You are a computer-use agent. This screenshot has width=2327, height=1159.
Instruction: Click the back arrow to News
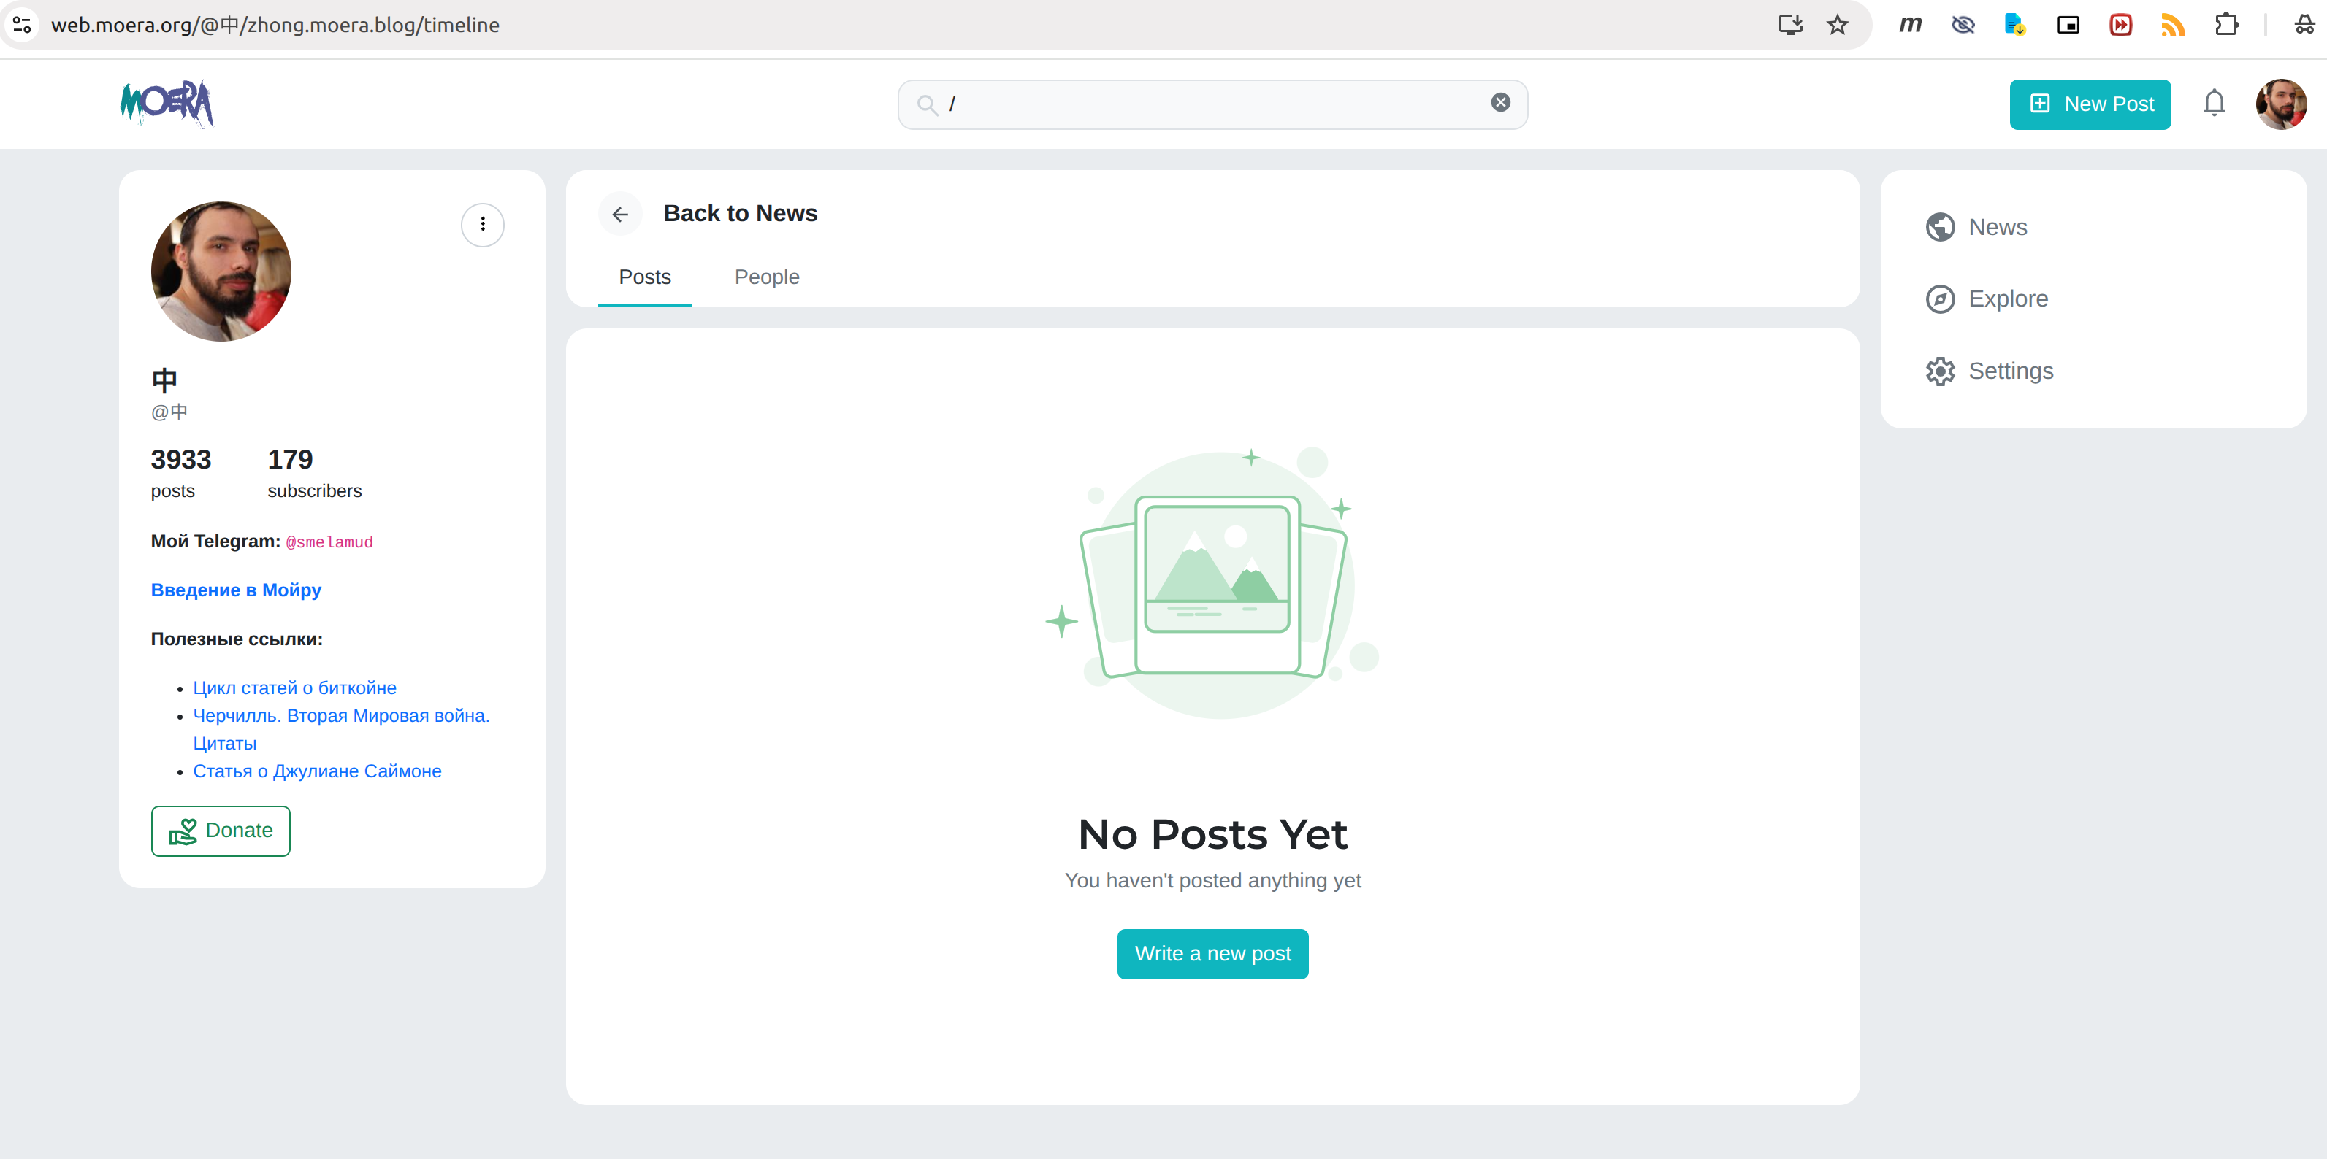(x=619, y=214)
